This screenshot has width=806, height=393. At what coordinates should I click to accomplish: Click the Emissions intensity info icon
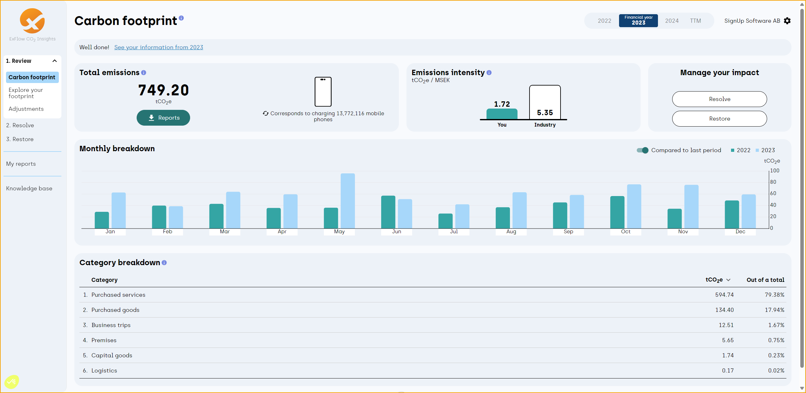(489, 71)
